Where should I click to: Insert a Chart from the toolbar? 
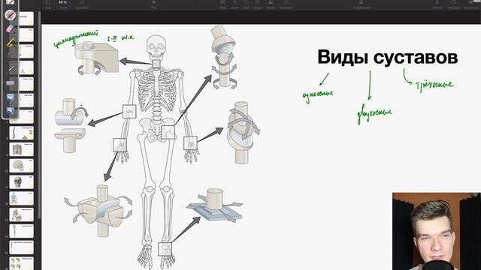(x=234, y=4)
